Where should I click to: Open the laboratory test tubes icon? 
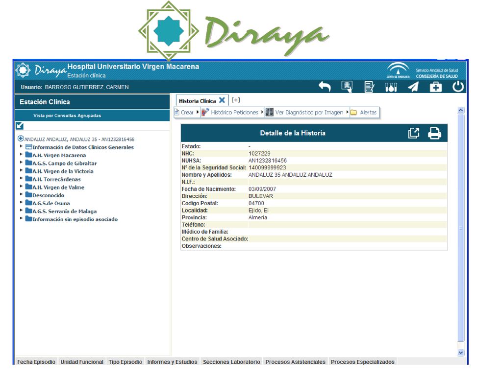[x=391, y=87]
